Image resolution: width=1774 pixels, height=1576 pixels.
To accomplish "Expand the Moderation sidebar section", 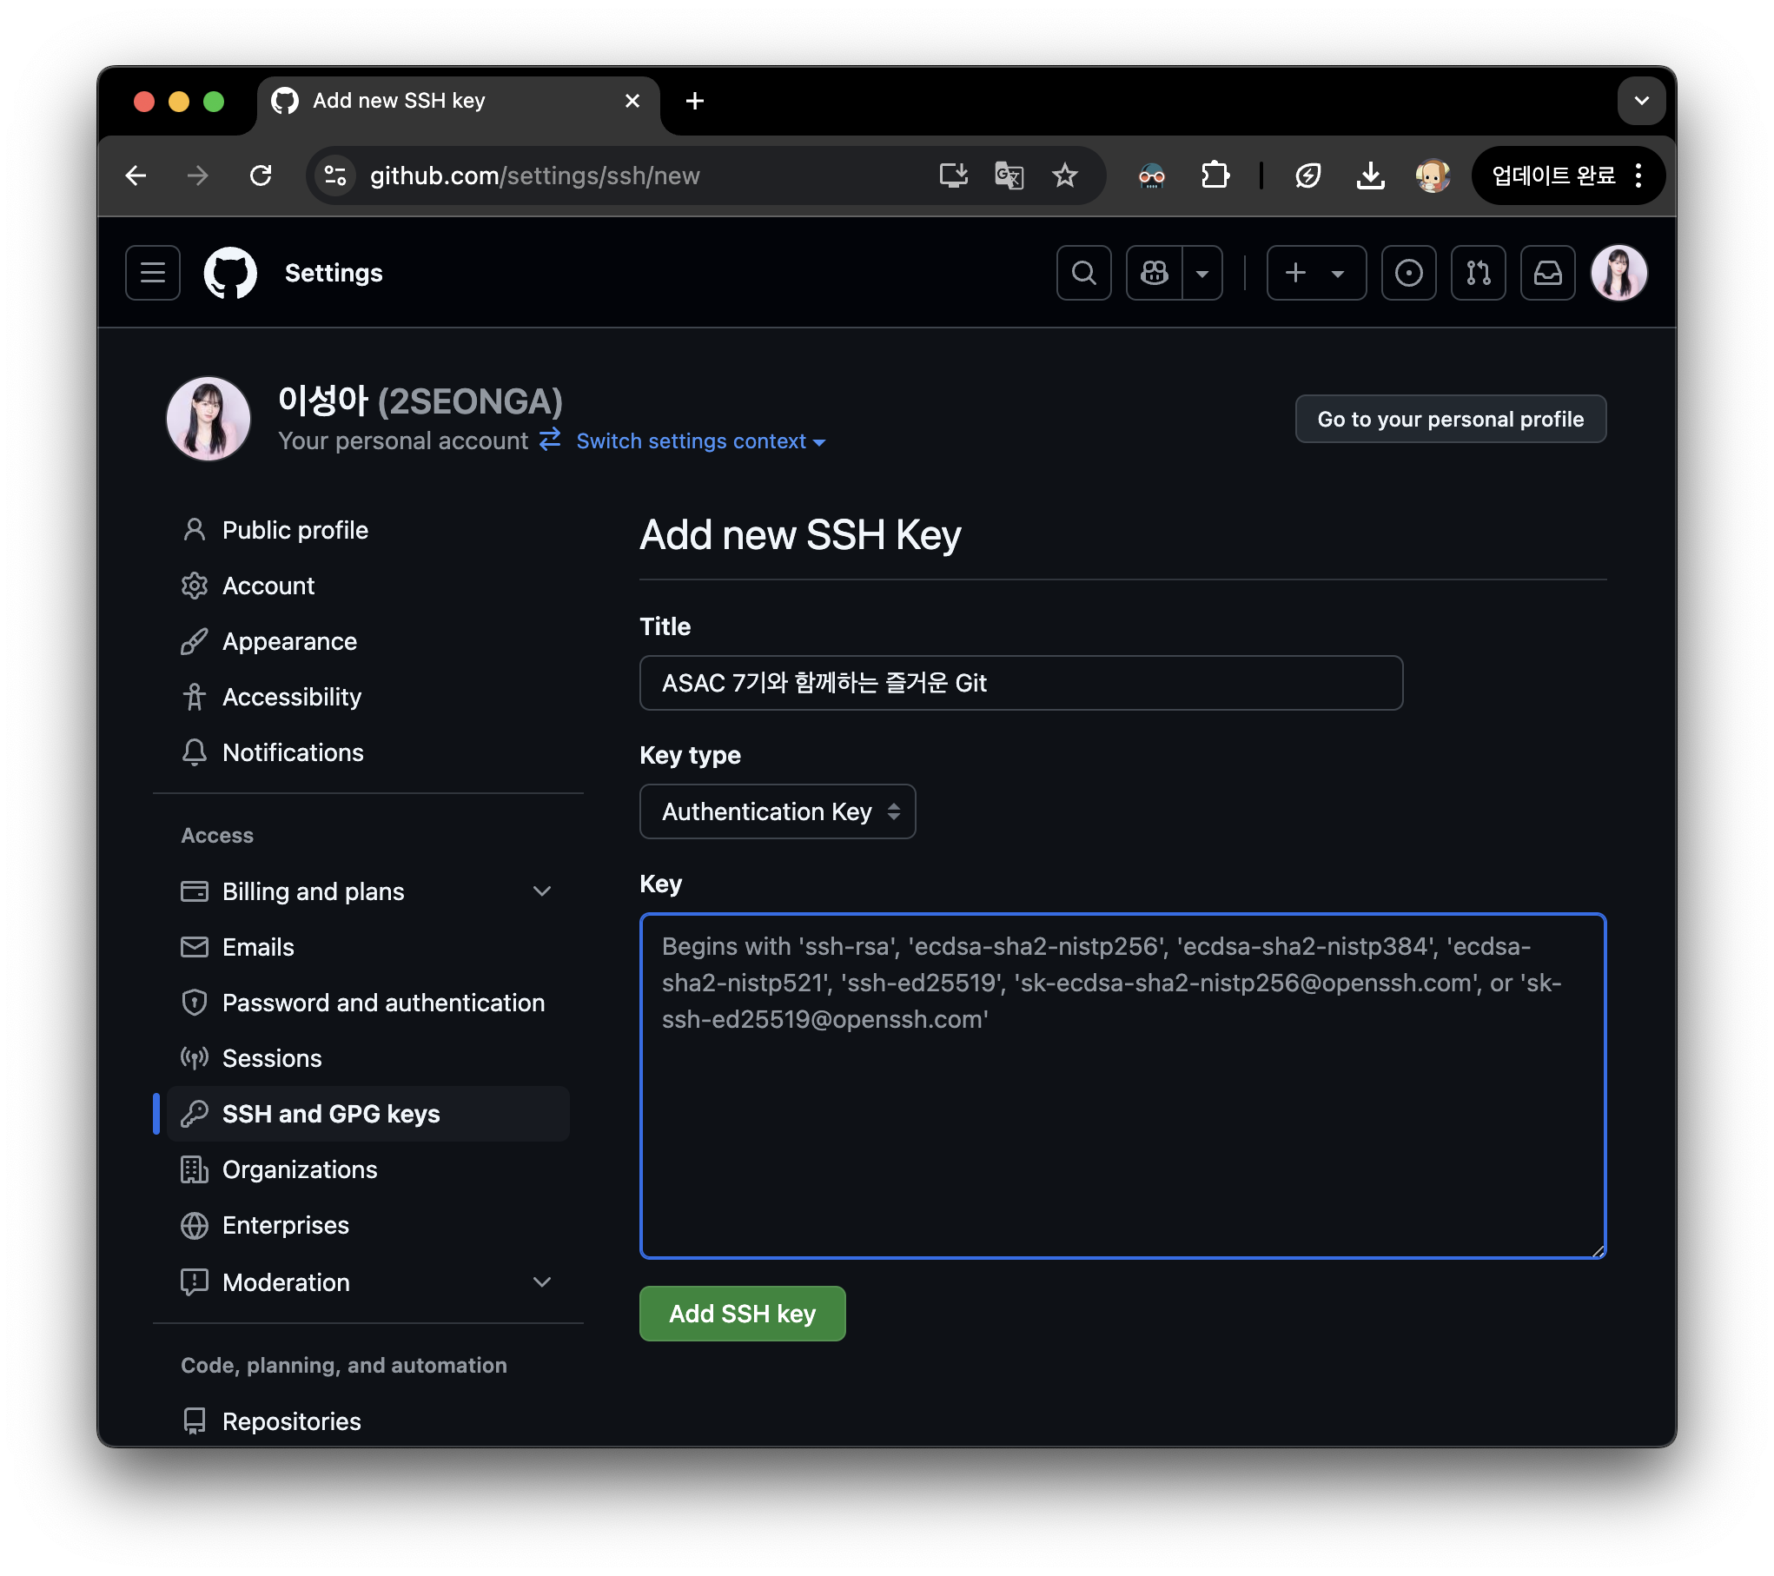I will [x=542, y=1282].
